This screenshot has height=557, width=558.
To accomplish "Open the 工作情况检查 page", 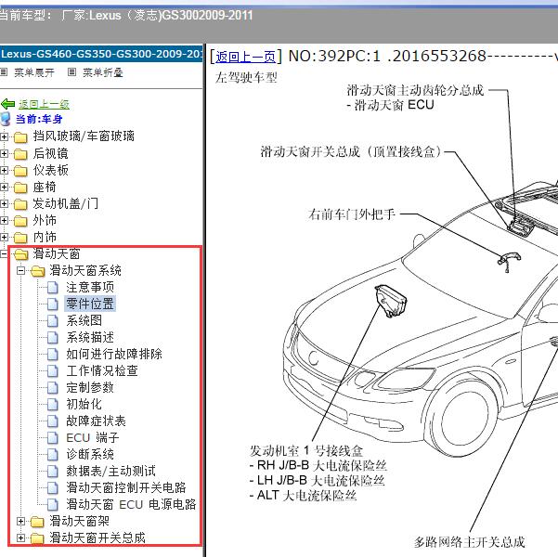I will (102, 370).
